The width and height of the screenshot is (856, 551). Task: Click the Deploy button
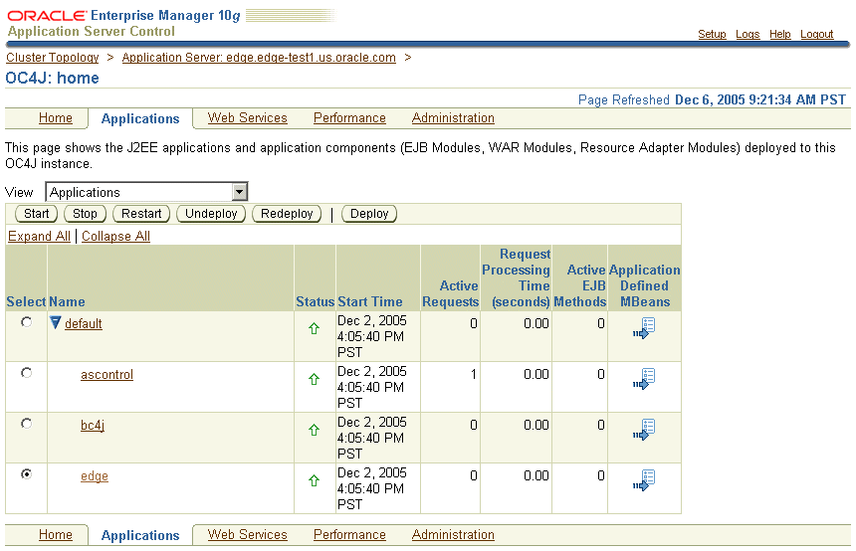click(369, 214)
